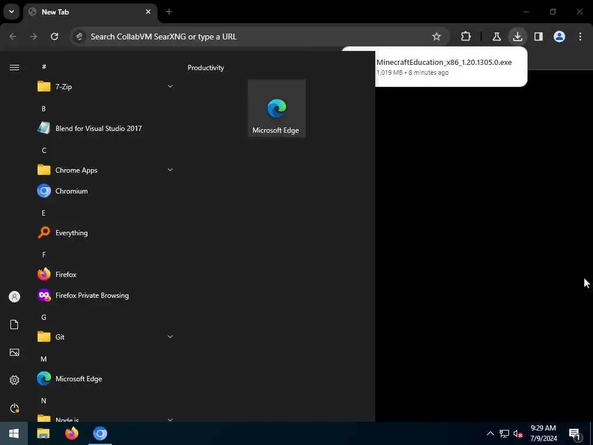Image resolution: width=593 pixels, height=445 pixels.
Task: Open the notification center icon
Action: pyautogui.click(x=575, y=433)
